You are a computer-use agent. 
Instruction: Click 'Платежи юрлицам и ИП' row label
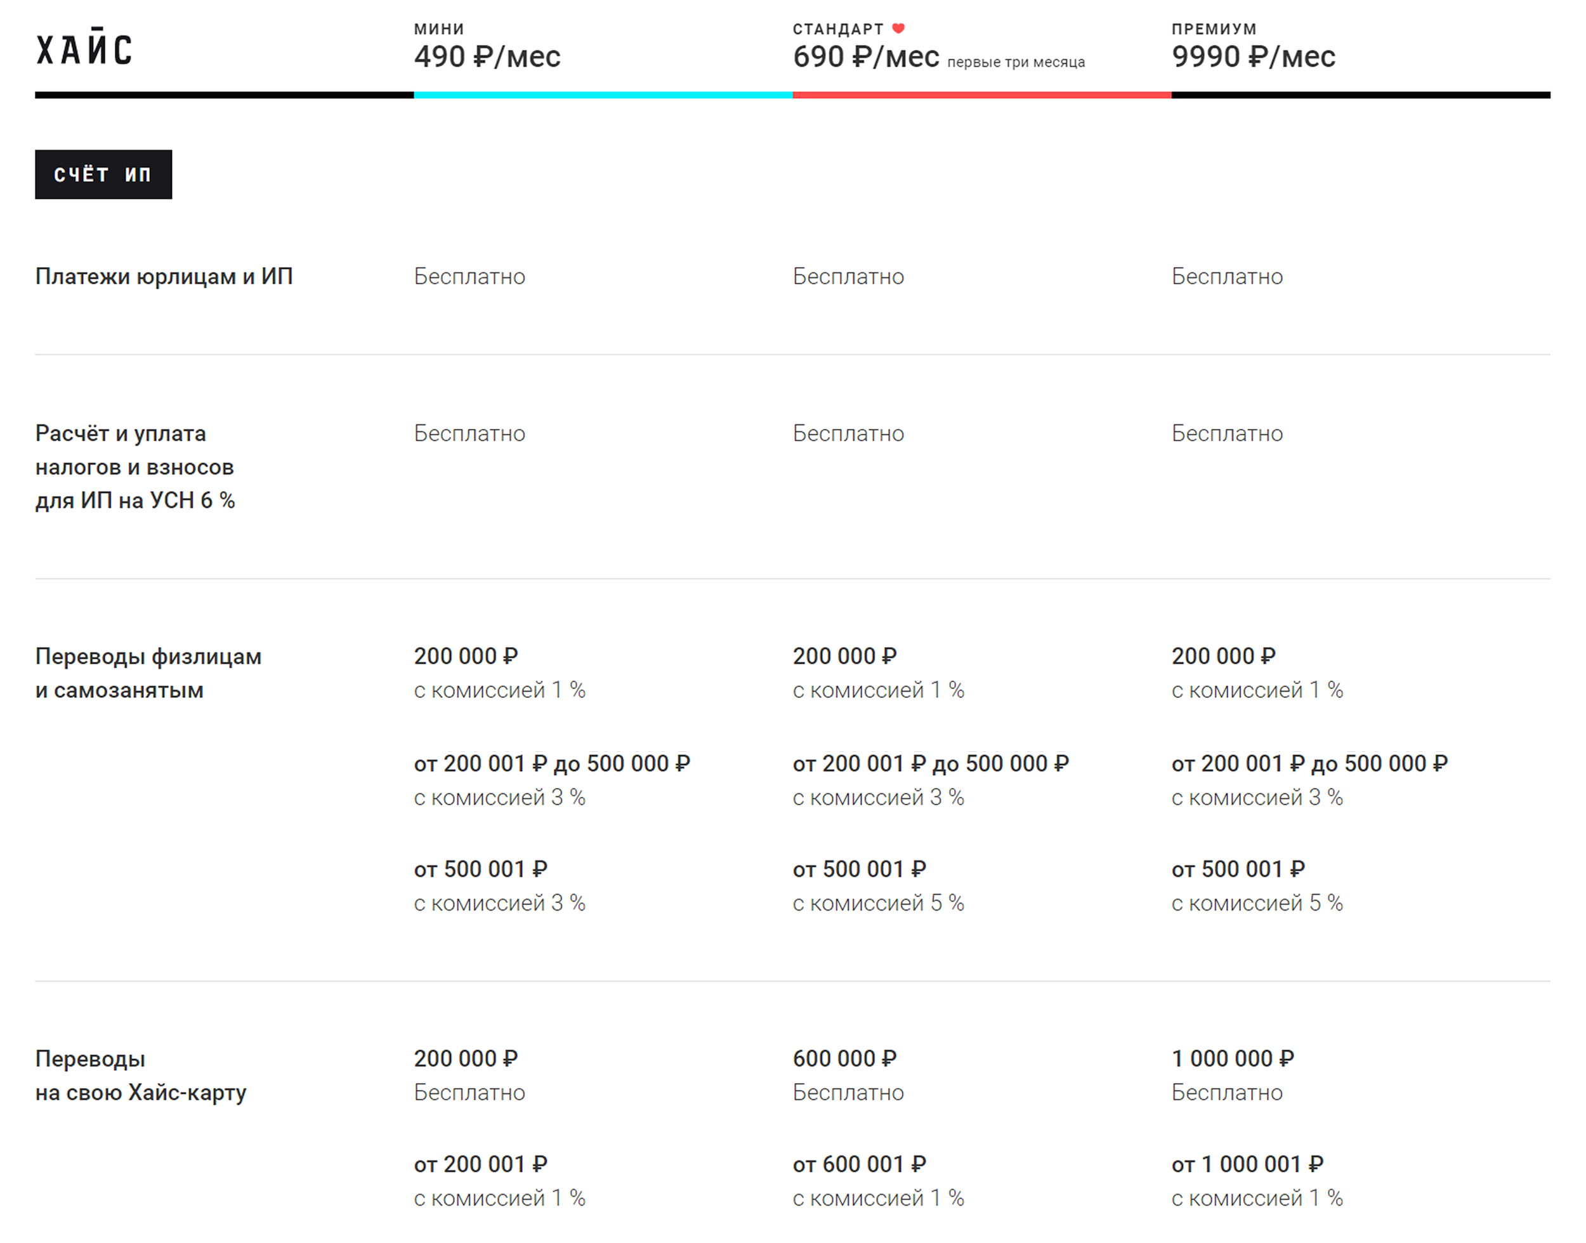[x=164, y=277]
